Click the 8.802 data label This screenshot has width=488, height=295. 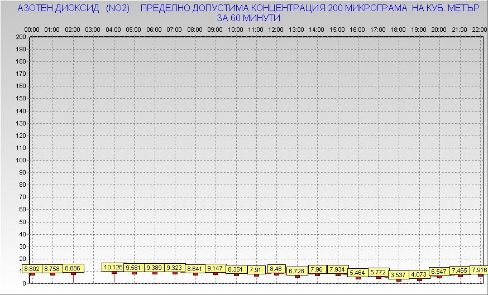click(31, 269)
